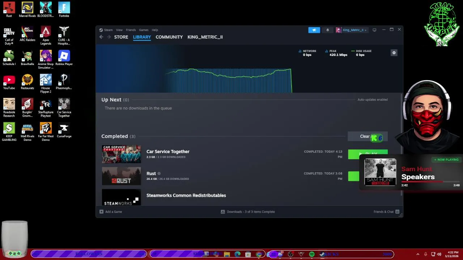Screen dimensions: 463x260
Task: Play Car Service Together
Action: pyautogui.click(x=368, y=154)
